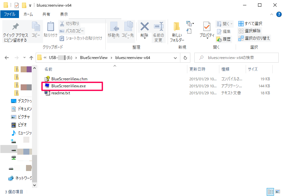Viewport: 283px width, 196px height.
Task: Copy the path with パスのコピー
Action: click(x=72, y=31)
